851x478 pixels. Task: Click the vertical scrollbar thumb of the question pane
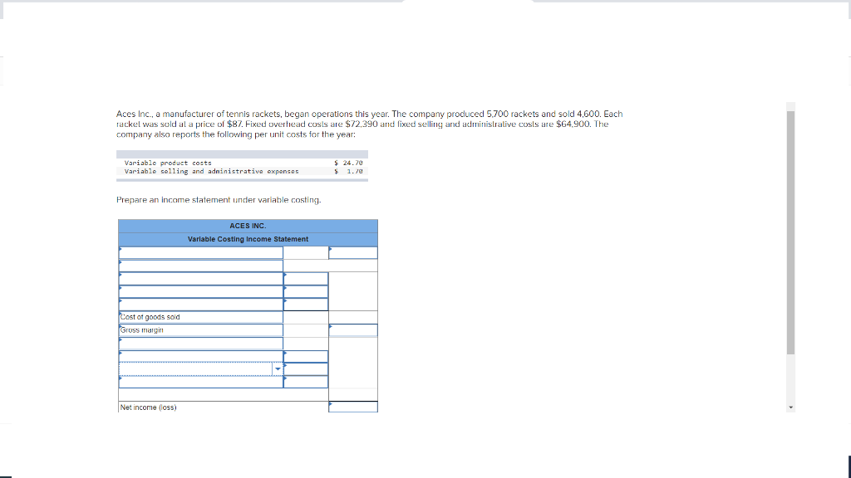[791, 233]
